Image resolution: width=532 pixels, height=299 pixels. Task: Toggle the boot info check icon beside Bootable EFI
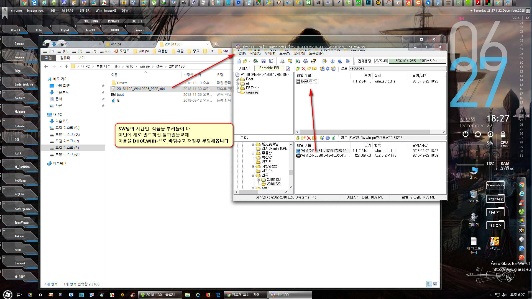[x=288, y=68]
